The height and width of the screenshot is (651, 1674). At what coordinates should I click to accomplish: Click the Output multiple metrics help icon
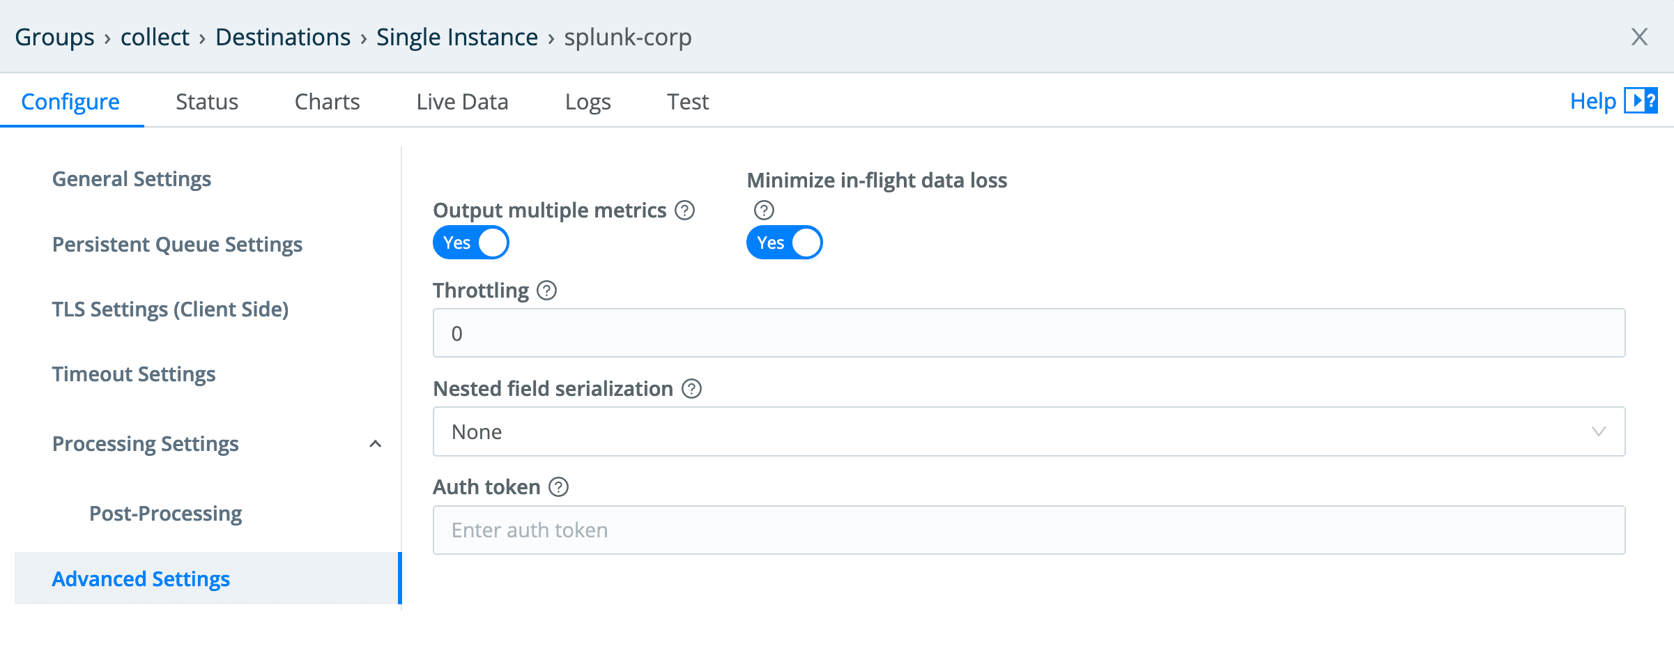[x=684, y=210]
